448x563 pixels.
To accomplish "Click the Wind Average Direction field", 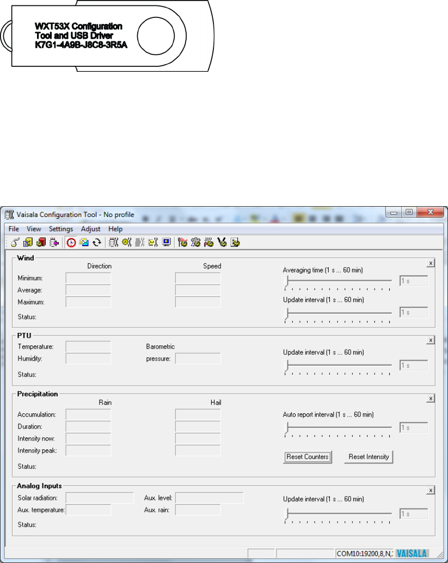I will (88, 290).
